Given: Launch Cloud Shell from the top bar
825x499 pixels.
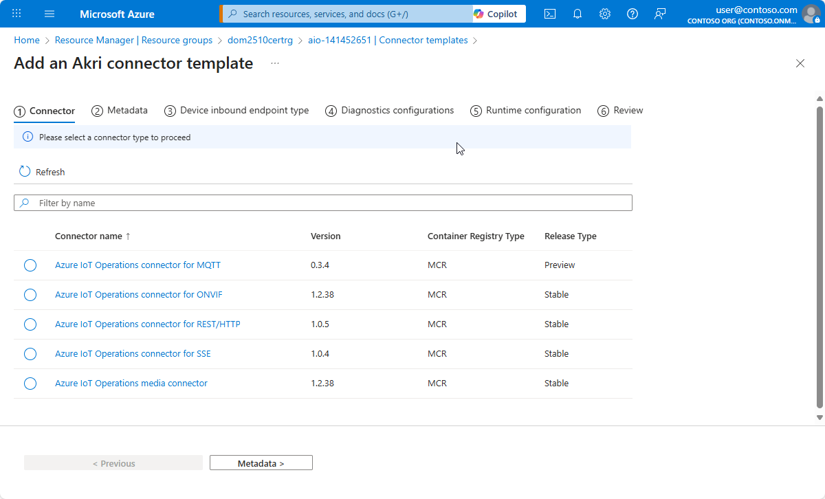Looking at the screenshot, I should pyautogui.click(x=549, y=14).
